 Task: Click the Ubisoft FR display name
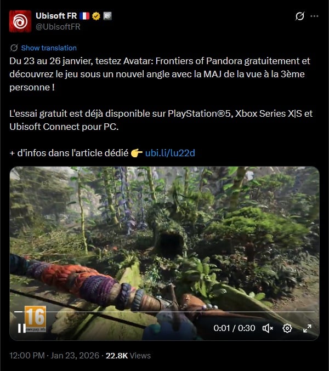point(56,16)
